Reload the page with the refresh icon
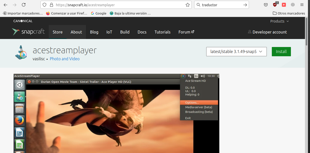 [x=24, y=5]
